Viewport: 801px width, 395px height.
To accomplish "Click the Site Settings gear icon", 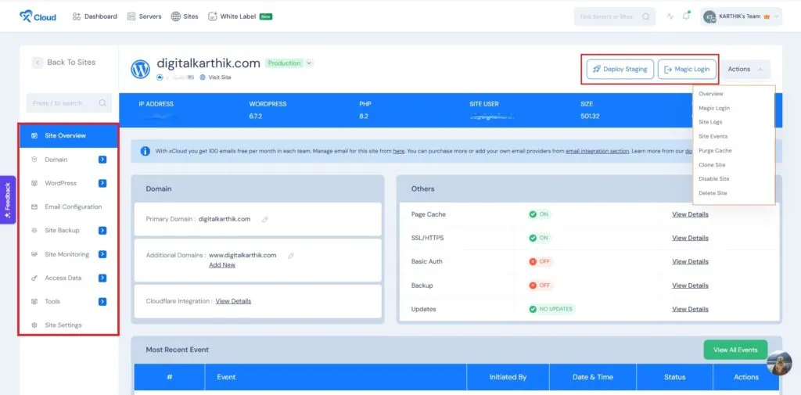I will 34,325.
